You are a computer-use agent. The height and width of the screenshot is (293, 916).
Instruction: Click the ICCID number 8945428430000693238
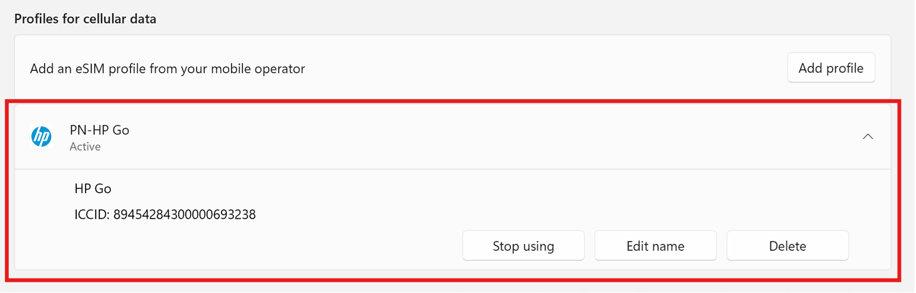(184, 215)
